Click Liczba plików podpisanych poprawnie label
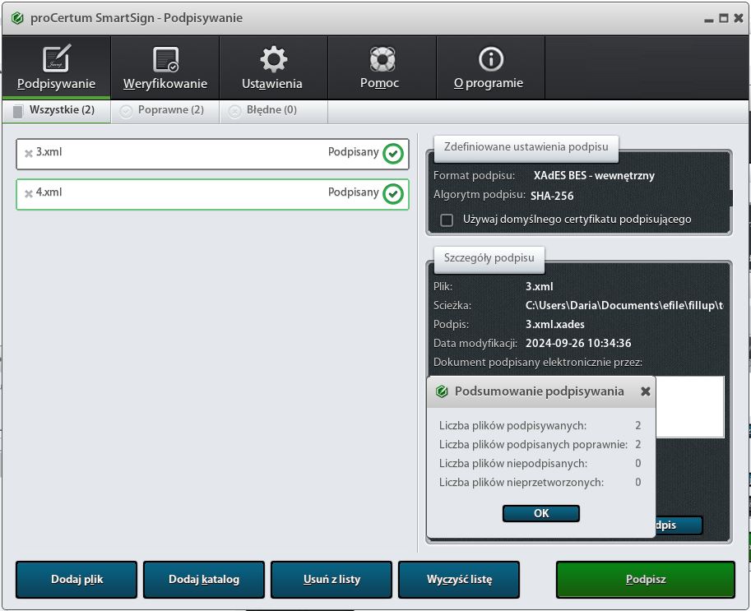Screen dimensions: 751x611 533,445
